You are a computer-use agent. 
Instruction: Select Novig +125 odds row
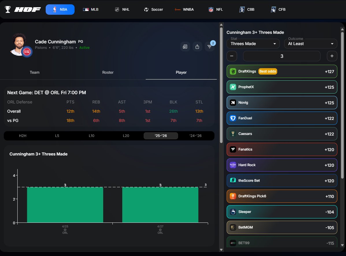point(282,103)
